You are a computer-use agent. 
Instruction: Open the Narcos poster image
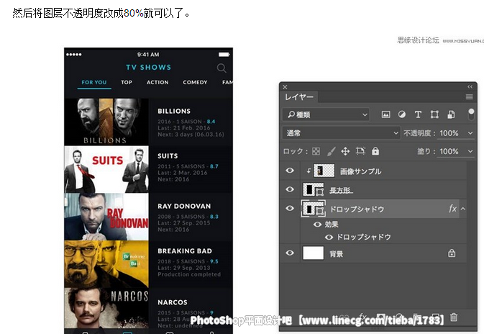coord(106,308)
